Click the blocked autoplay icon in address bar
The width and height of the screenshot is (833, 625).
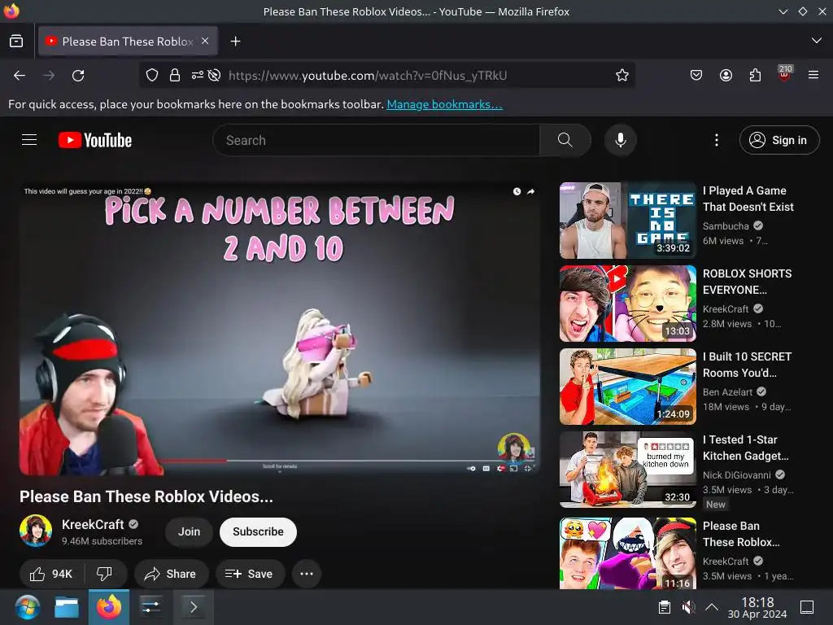pos(214,76)
